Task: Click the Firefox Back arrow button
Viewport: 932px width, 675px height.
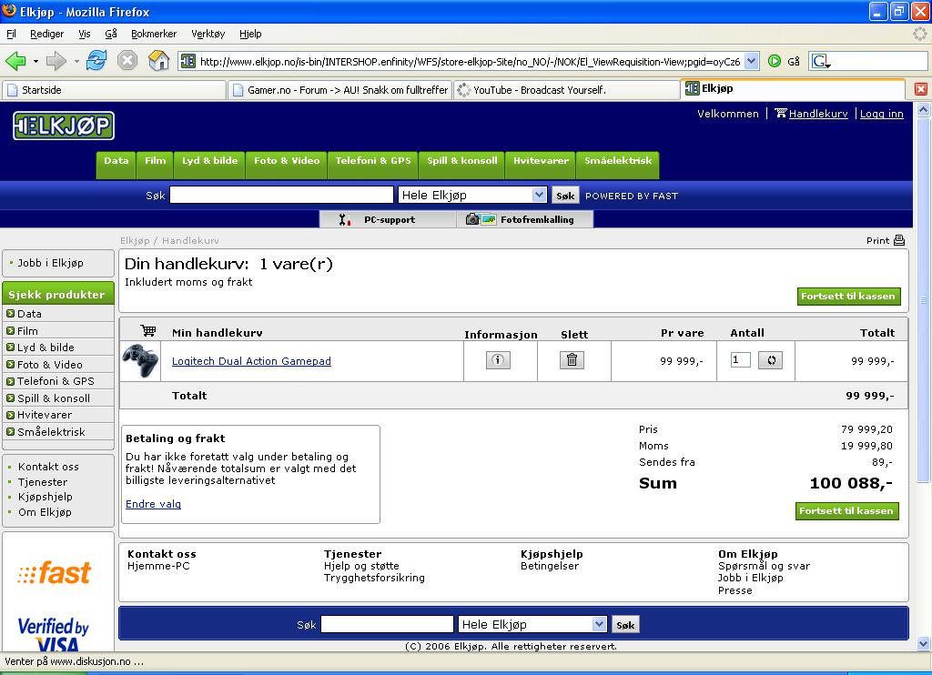Action: [x=15, y=61]
